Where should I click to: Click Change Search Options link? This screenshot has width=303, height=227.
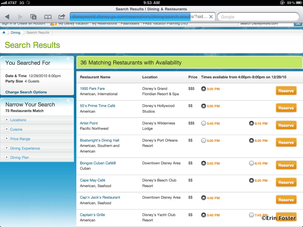point(26,92)
